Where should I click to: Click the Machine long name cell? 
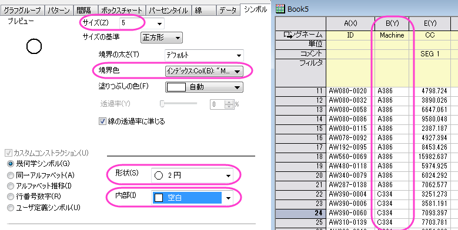point(392,35)
